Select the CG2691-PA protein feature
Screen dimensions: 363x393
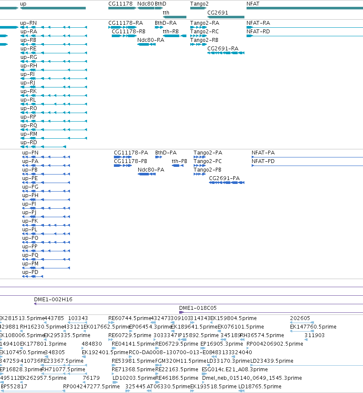(x=227, y=183)
